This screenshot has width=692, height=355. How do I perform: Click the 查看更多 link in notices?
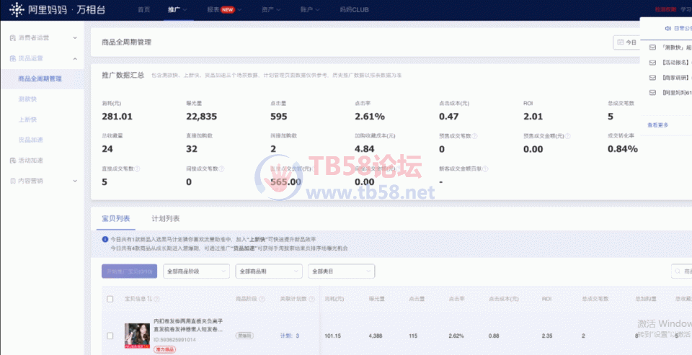(657, 125)
